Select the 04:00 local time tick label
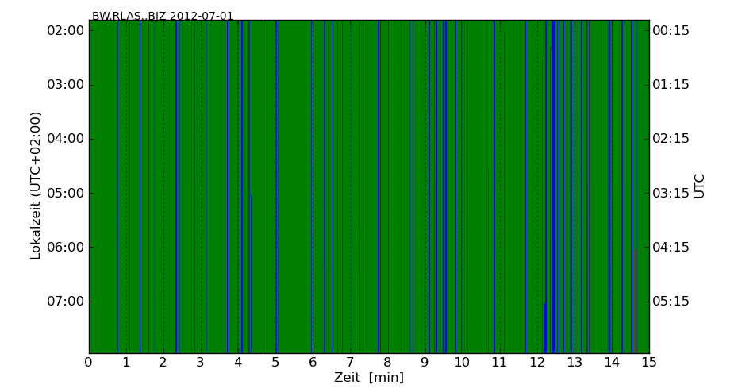The image size is (738, 392). pos(65,139)
